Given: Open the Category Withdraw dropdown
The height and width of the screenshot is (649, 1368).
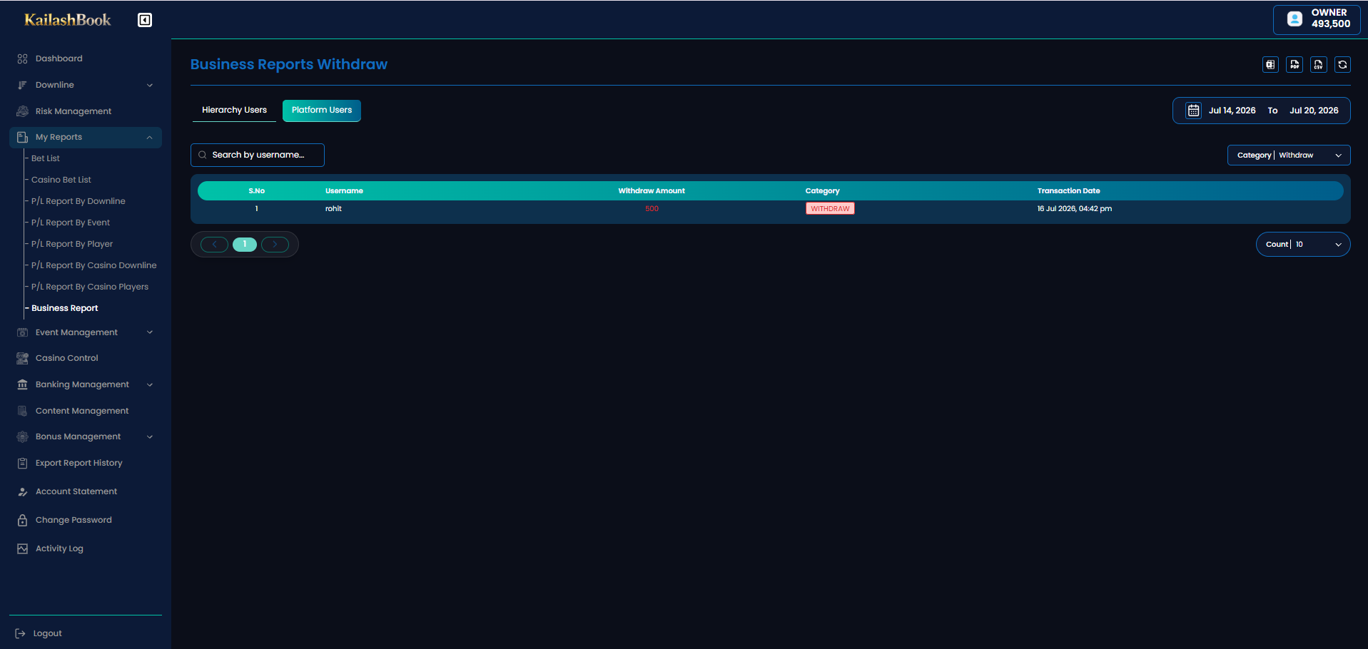Looking at the screenshot, I should [1289, 155].
